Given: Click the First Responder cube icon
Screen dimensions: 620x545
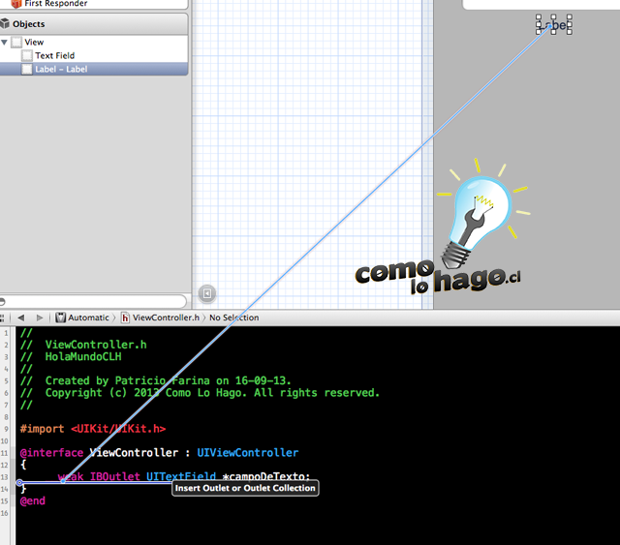Looking at the screenshot, I should tap(16, 4).
